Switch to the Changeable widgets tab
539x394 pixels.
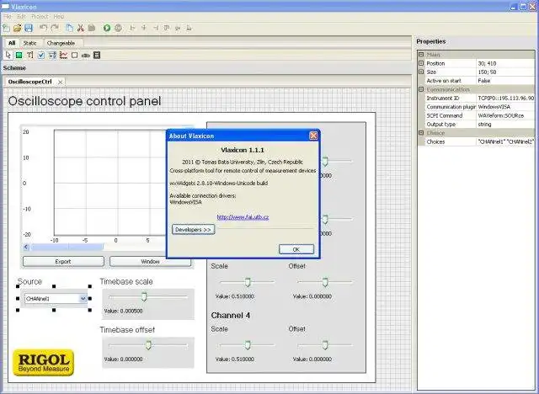point(61,43)
